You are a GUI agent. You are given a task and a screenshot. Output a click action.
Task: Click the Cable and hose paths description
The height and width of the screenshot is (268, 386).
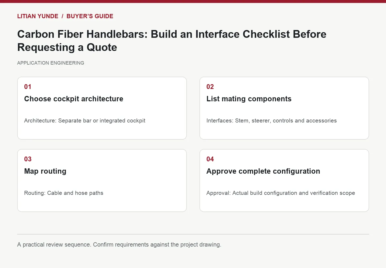point(75,193)
